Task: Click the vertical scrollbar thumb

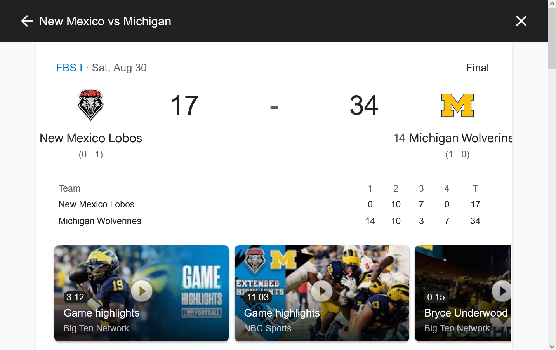Action: 552,38
